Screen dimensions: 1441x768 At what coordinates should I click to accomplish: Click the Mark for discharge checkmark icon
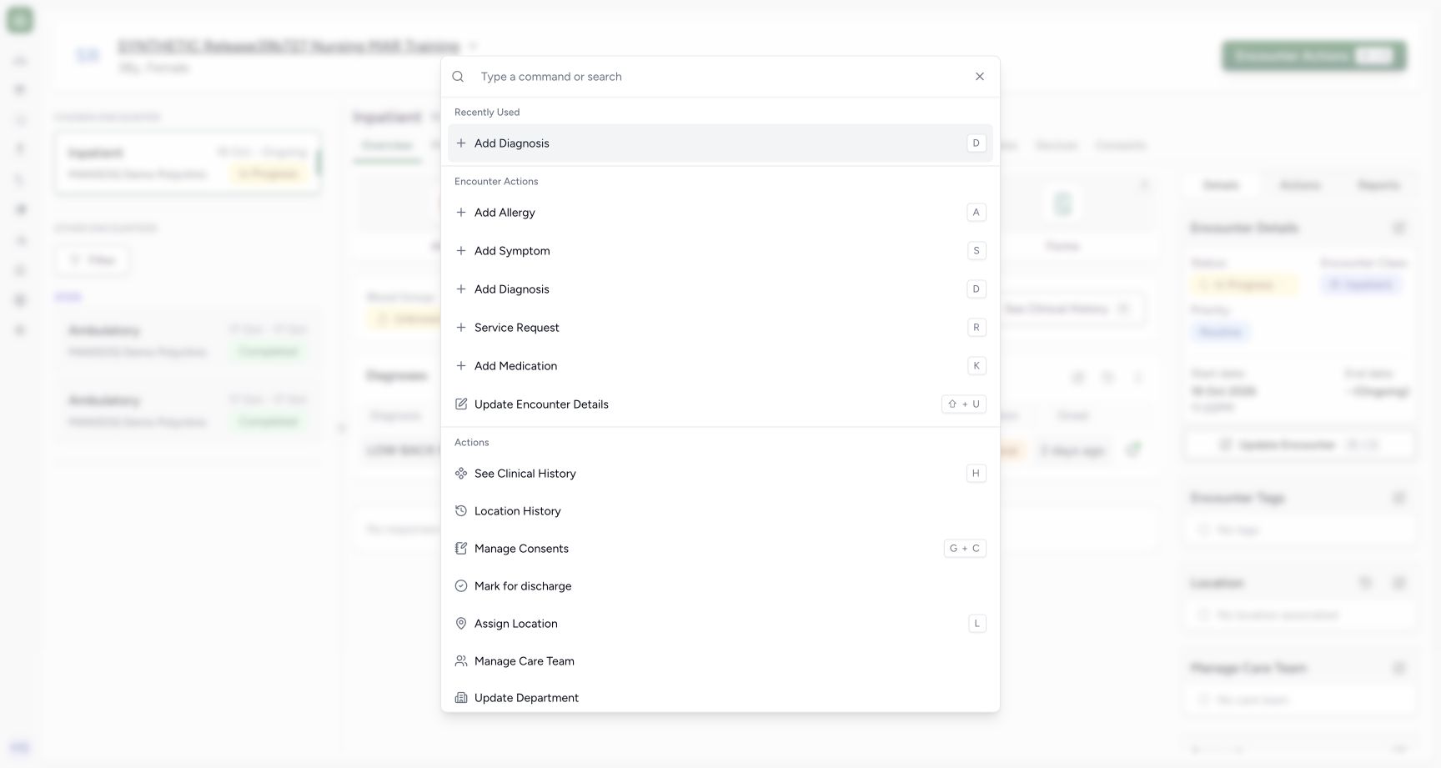[461, 586]
